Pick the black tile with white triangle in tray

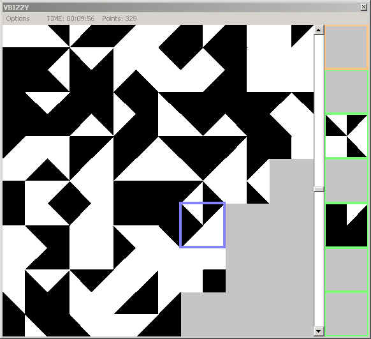click(346, 225)
